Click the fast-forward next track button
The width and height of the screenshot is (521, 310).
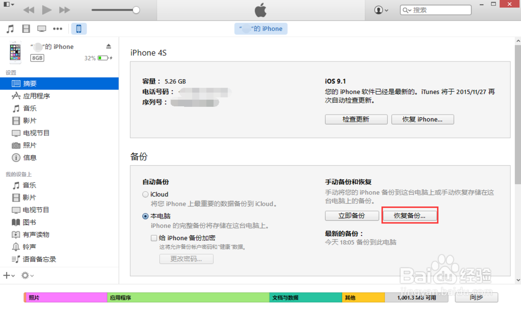65,10
